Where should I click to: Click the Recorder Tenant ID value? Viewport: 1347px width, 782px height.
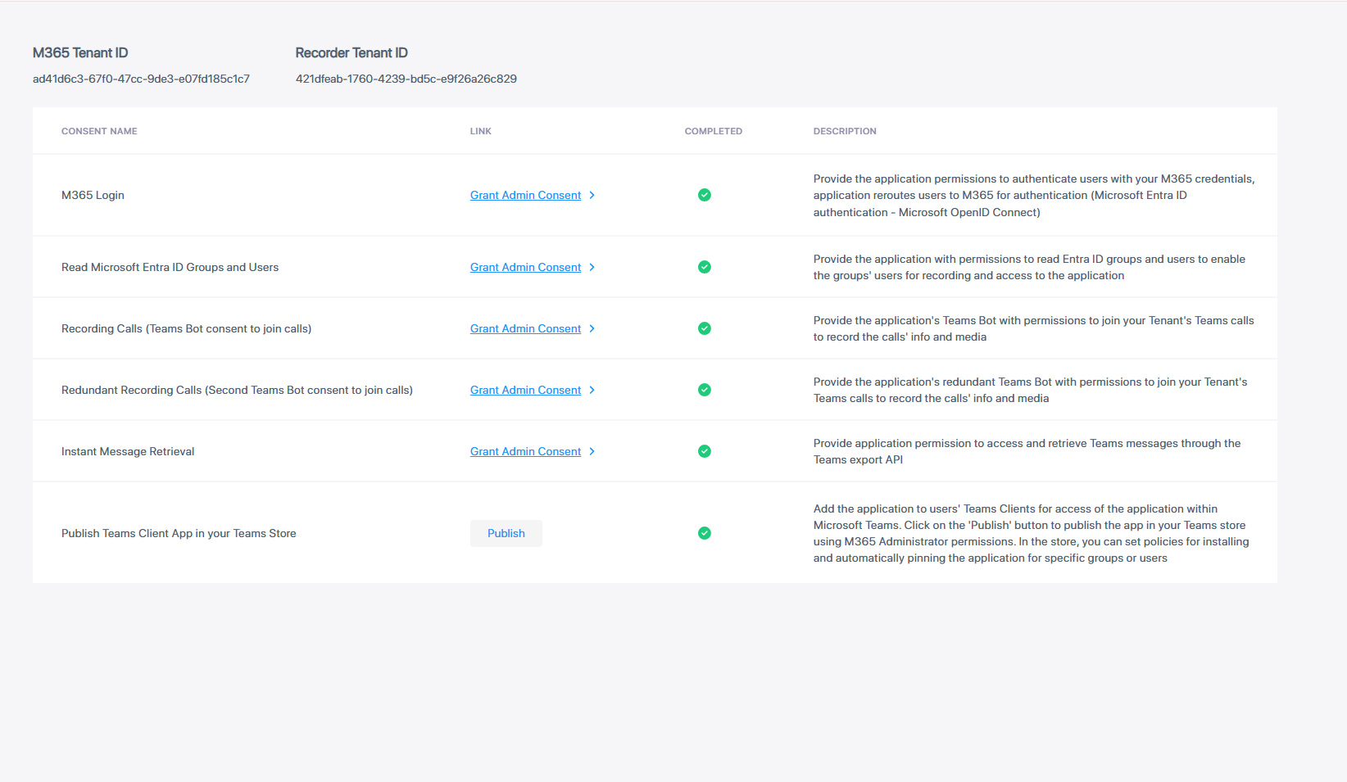(x=406, y=79)
